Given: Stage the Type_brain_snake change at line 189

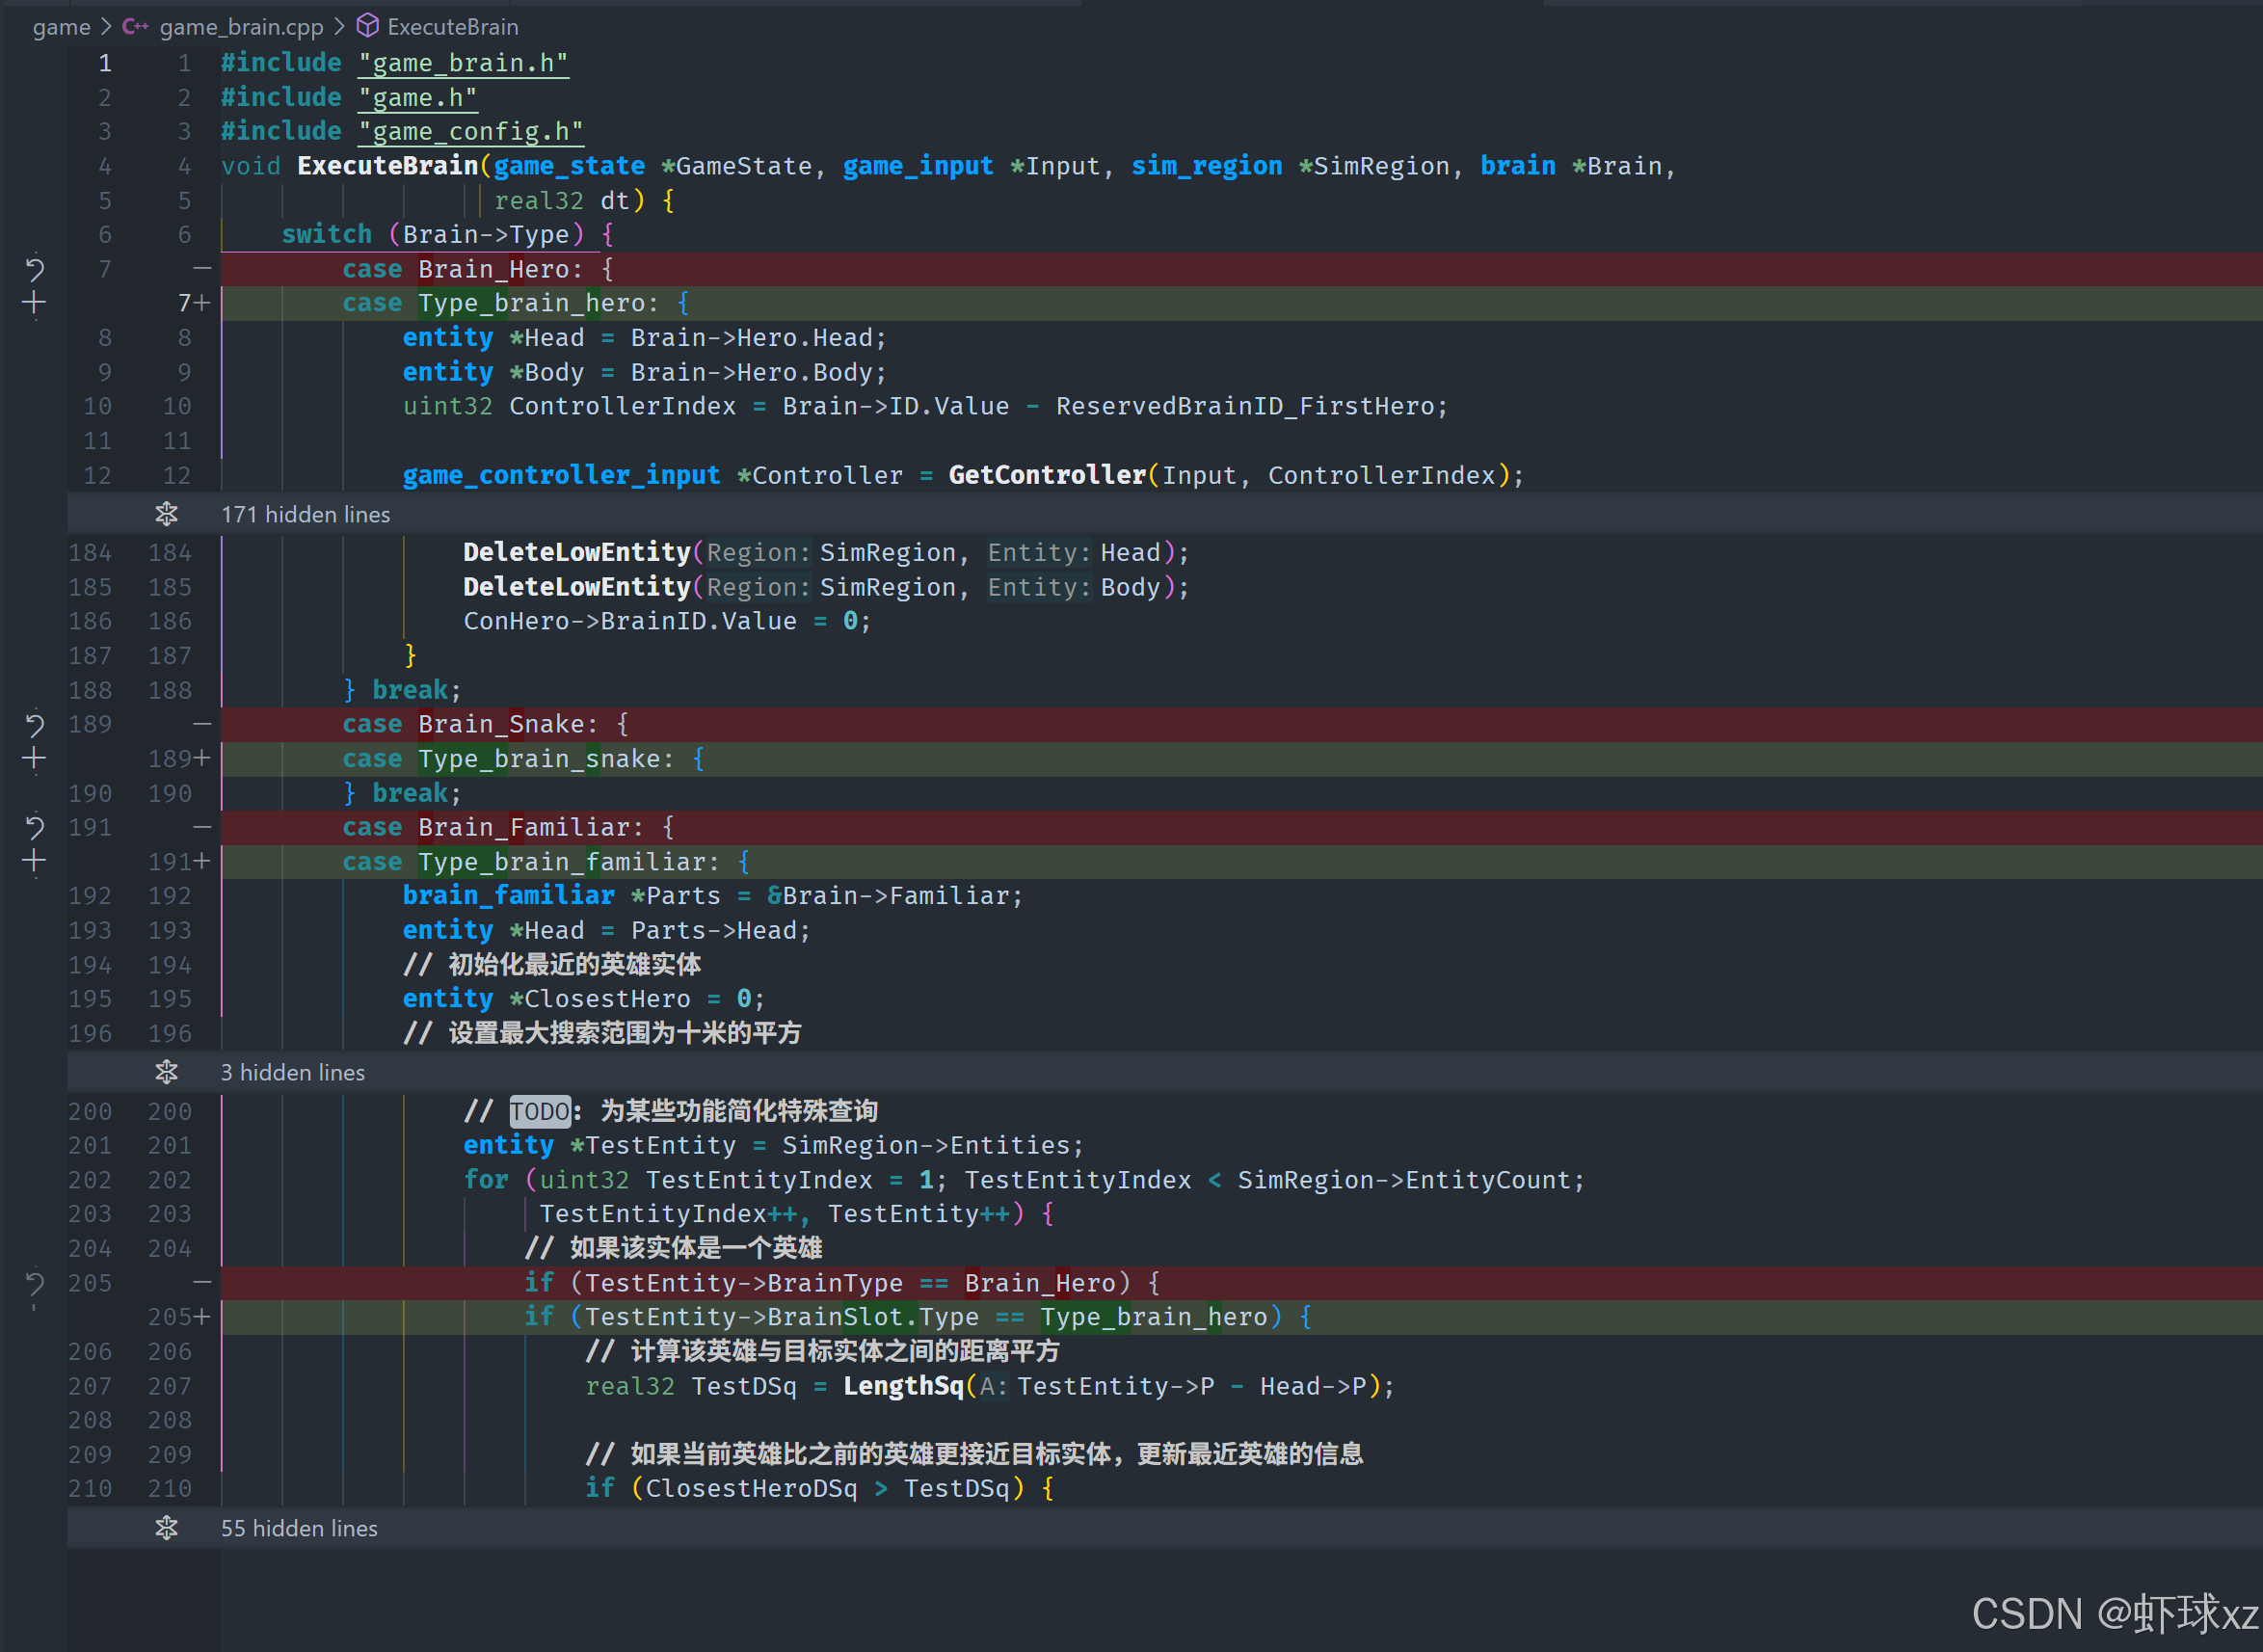Looking at the screenshot, I should click(34, 759).
